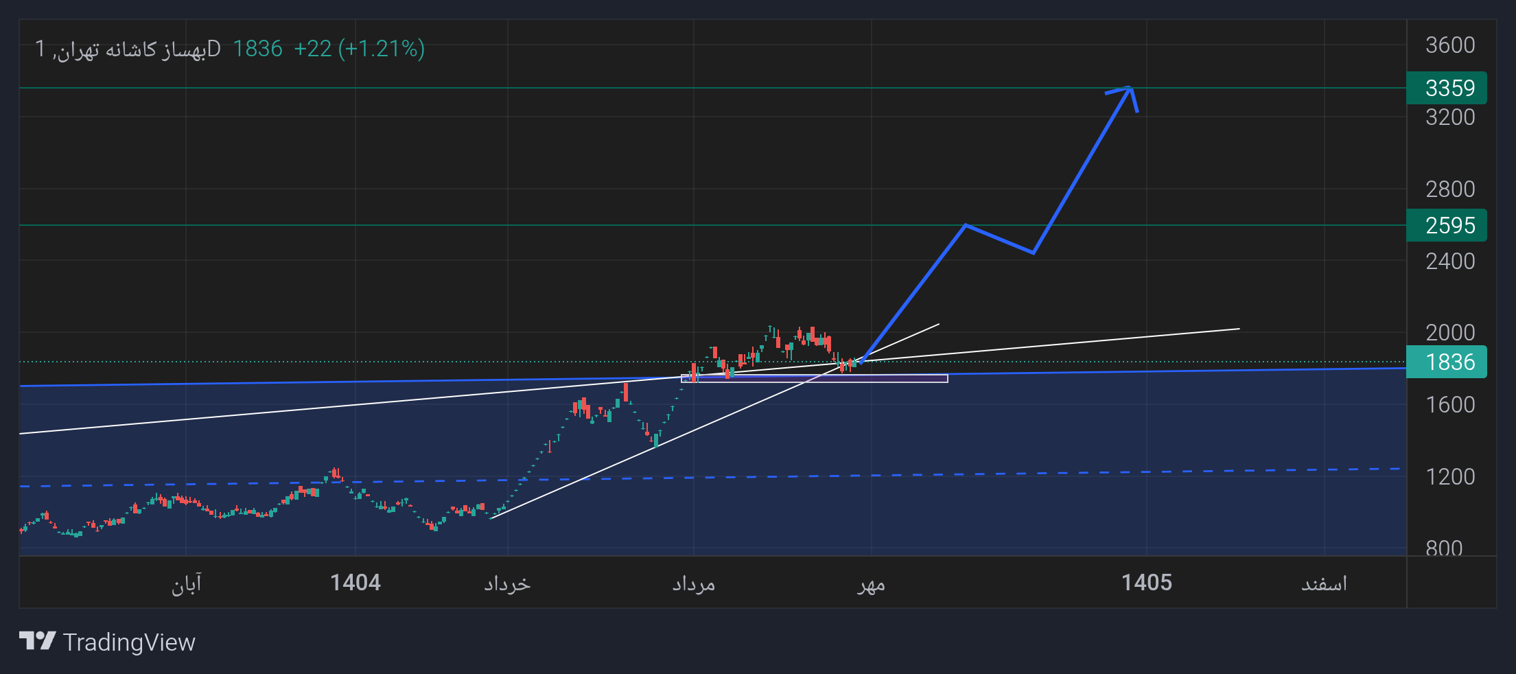Click the TradingView brand text link
This screenshot has height=674, width=1516.
129,642
